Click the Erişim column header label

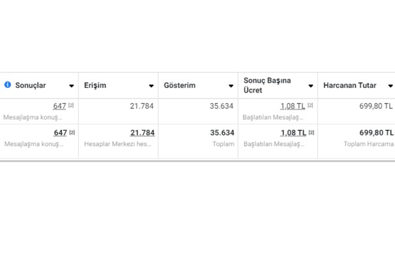tap(95, 85)
